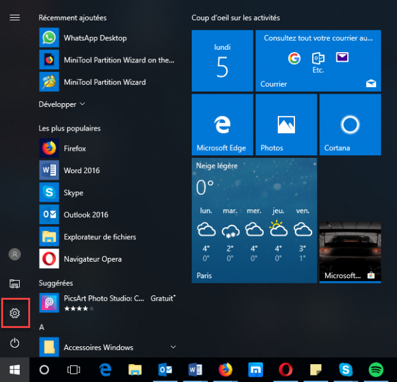Launch WhatsApp Desktop from recently added

(108, 38)
